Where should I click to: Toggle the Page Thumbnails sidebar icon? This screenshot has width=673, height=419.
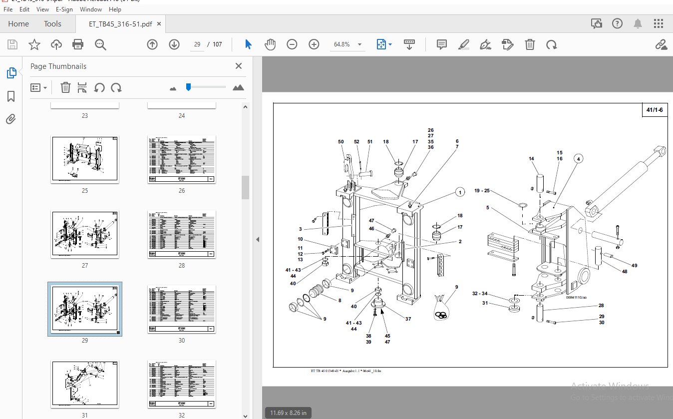pos(11,73)
